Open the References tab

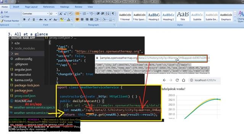[x=49, y=7]
